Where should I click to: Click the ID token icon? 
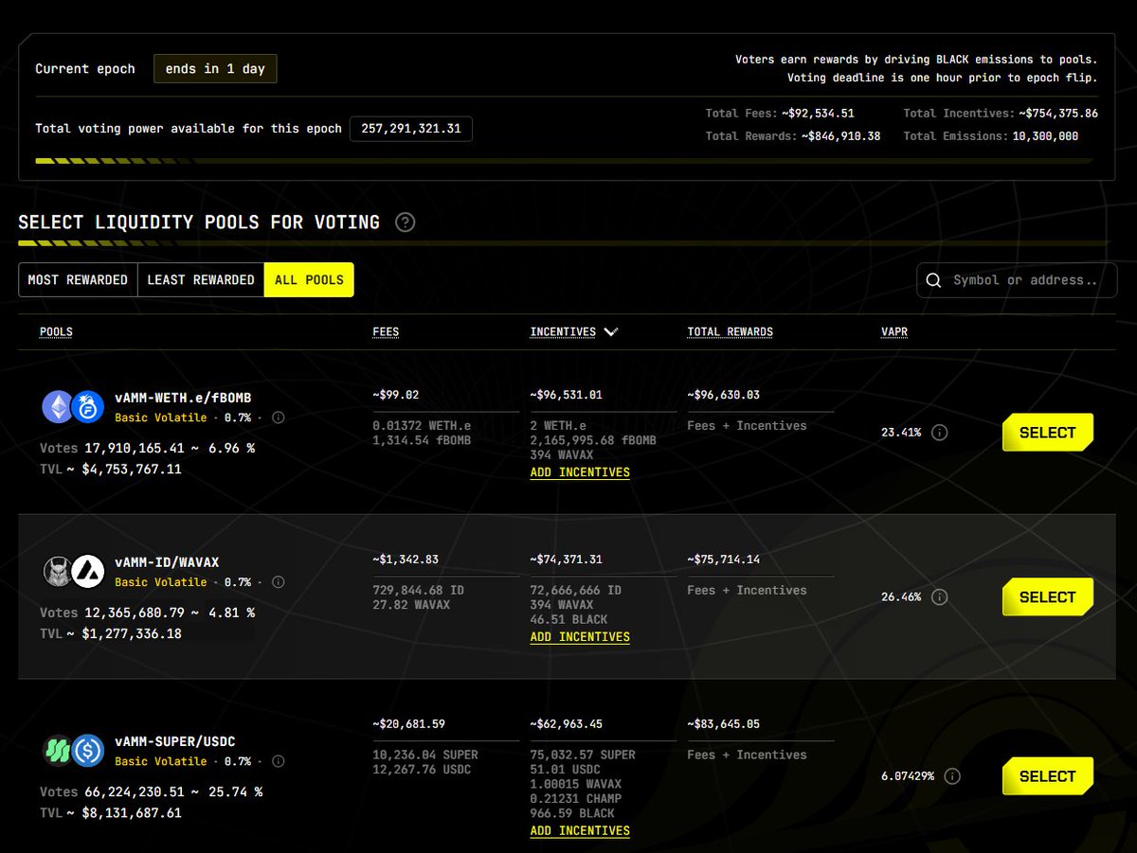[57, 571]
